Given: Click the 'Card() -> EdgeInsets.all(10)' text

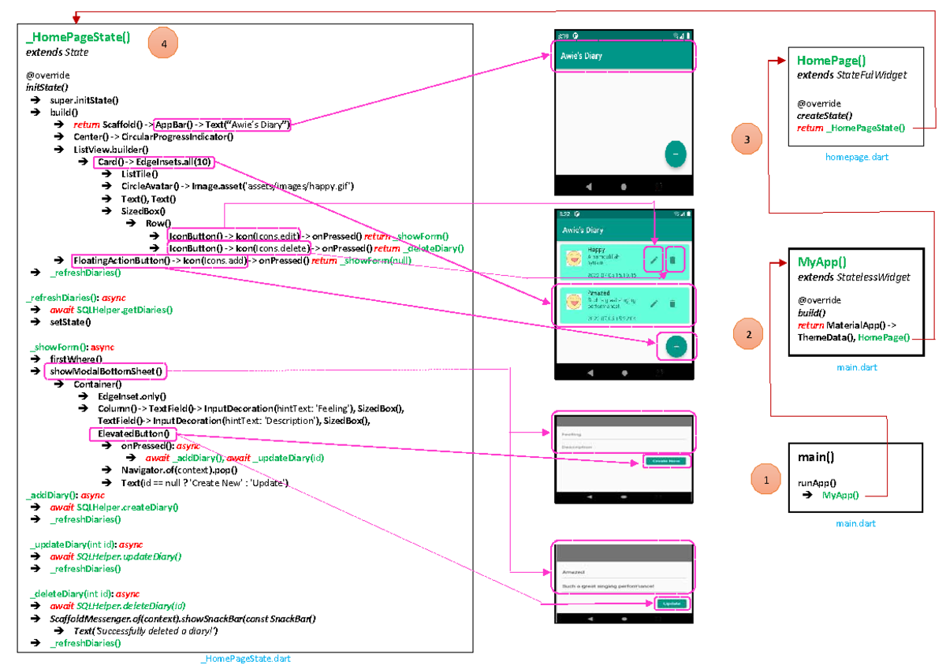Looking at the screenshot, I should (x=155, y=162).
